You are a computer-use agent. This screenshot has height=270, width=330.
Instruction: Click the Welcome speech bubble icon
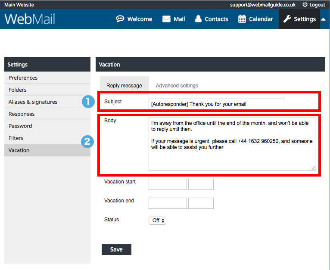120,19
